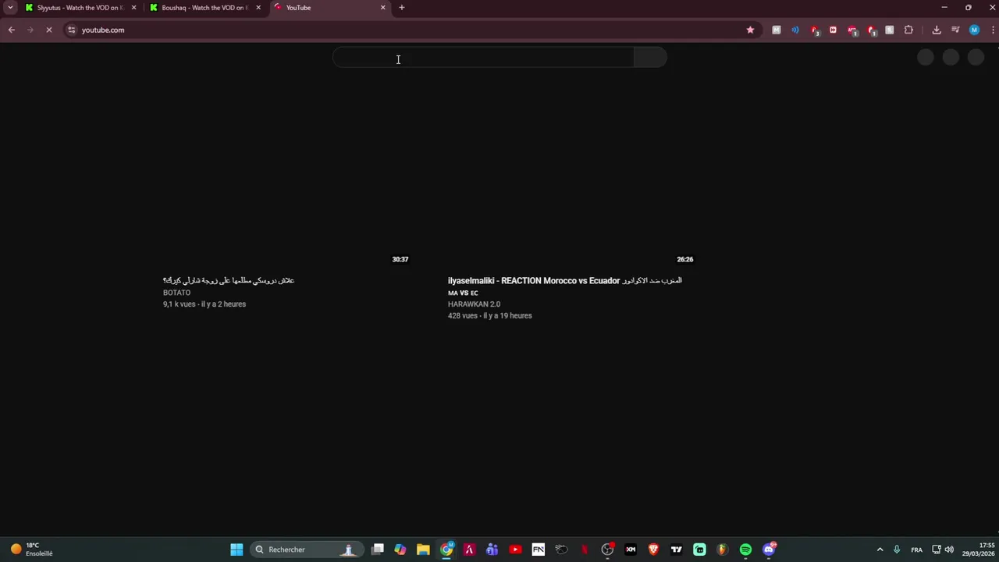
Task: Open the Brave browser taskbar icon
Action: point(653,550)
